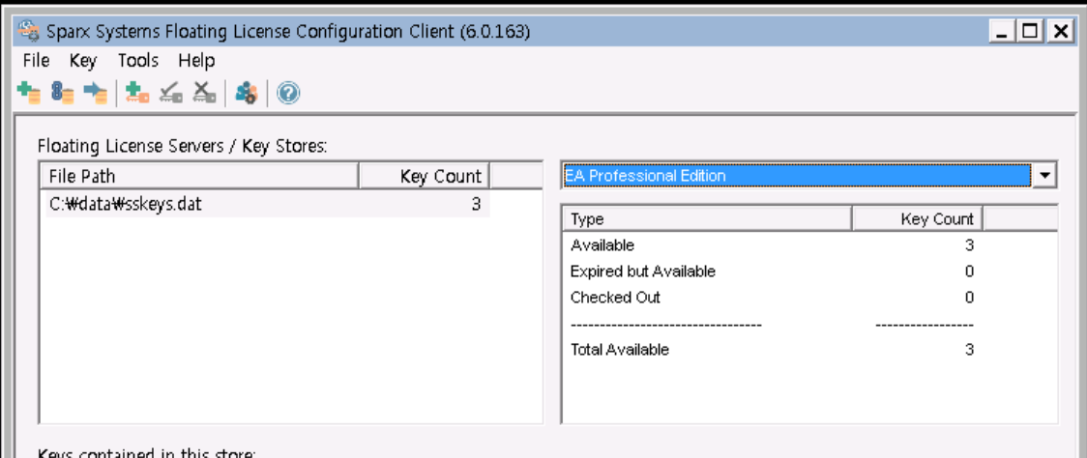
Task: Click the X-marked key toolbar icon
Action: 204,93
